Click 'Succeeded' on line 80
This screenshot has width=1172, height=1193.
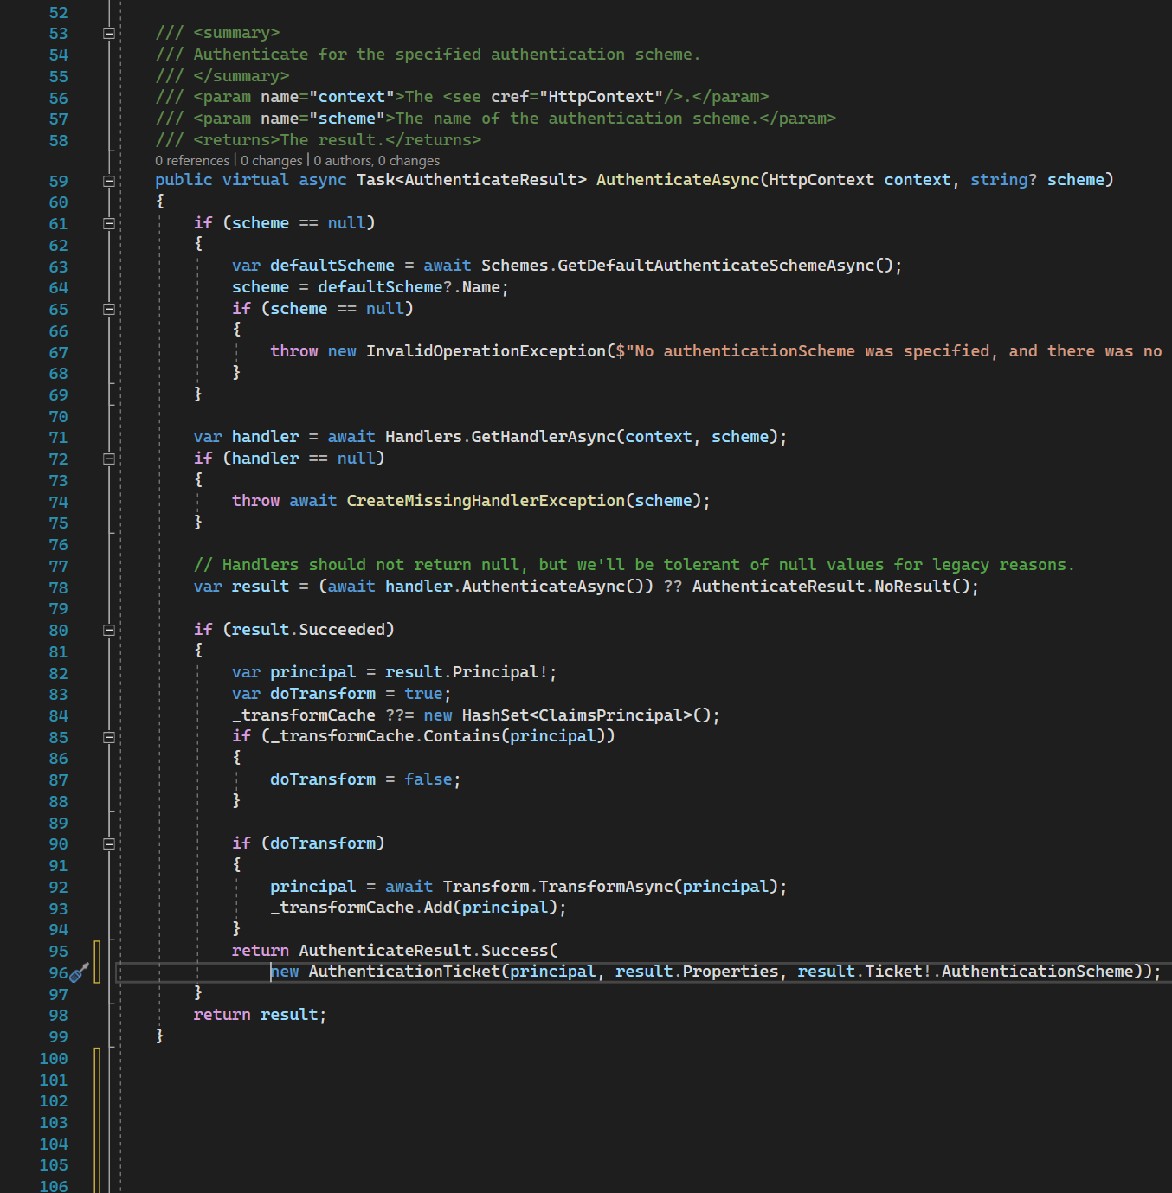342,630
